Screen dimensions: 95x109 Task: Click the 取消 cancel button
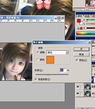(81, 54)
